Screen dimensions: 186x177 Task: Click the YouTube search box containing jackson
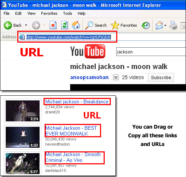coord(151,52)
